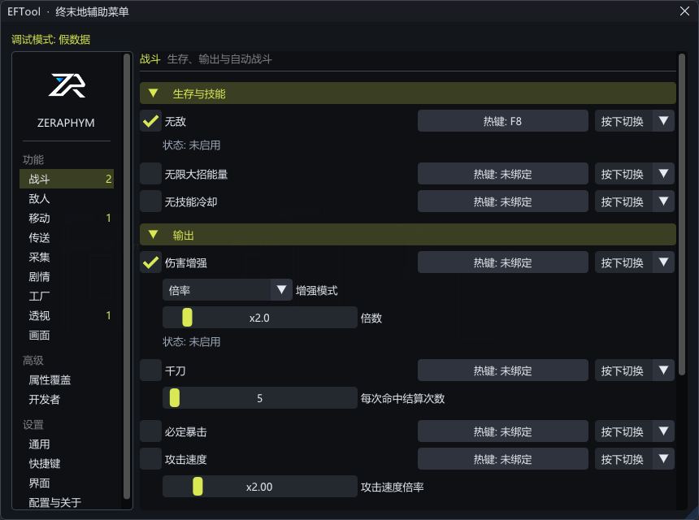Viewport: 699px width, 520px height.
Task: Open the 必定暴击 mode dropdown arrow
Action: [663, 431]
